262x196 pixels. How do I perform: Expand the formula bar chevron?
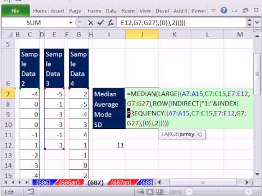tap(257, 22)
